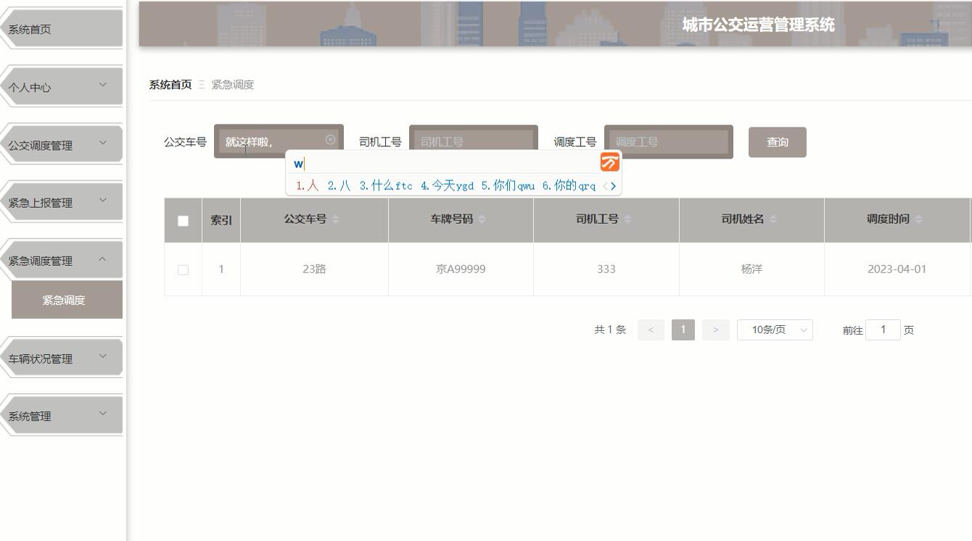Toggle the select-all checkbox in table header
Image resolution: width=972 pixels, height=541 pixels.
point(183,219)
